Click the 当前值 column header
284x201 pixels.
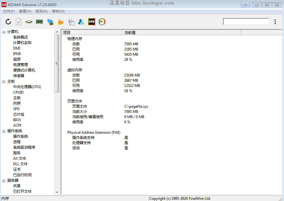pos(182,32)
